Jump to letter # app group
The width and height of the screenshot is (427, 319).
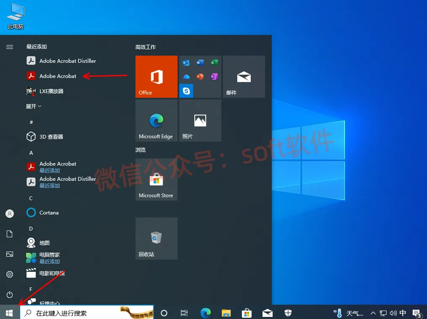tap(31, 122)
